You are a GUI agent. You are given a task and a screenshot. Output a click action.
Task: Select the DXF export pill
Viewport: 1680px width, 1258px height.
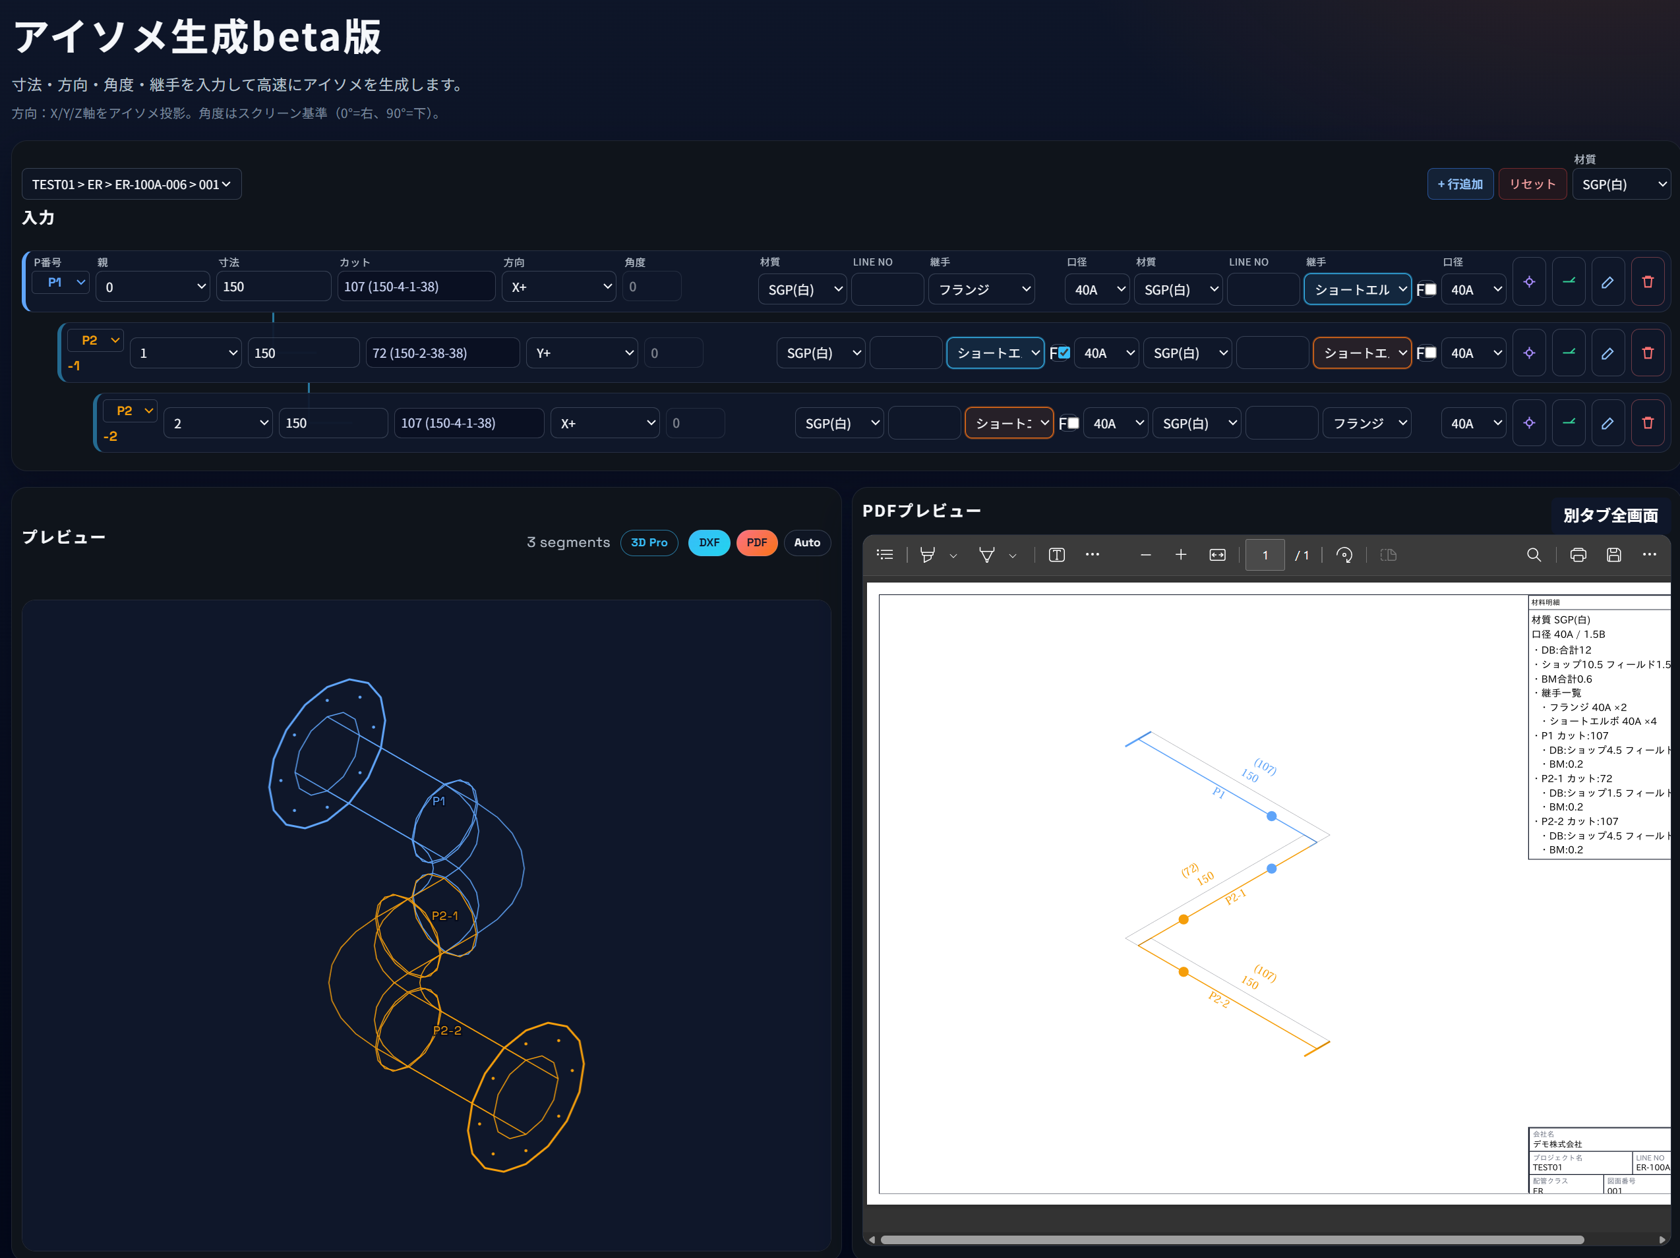[709, 543]
